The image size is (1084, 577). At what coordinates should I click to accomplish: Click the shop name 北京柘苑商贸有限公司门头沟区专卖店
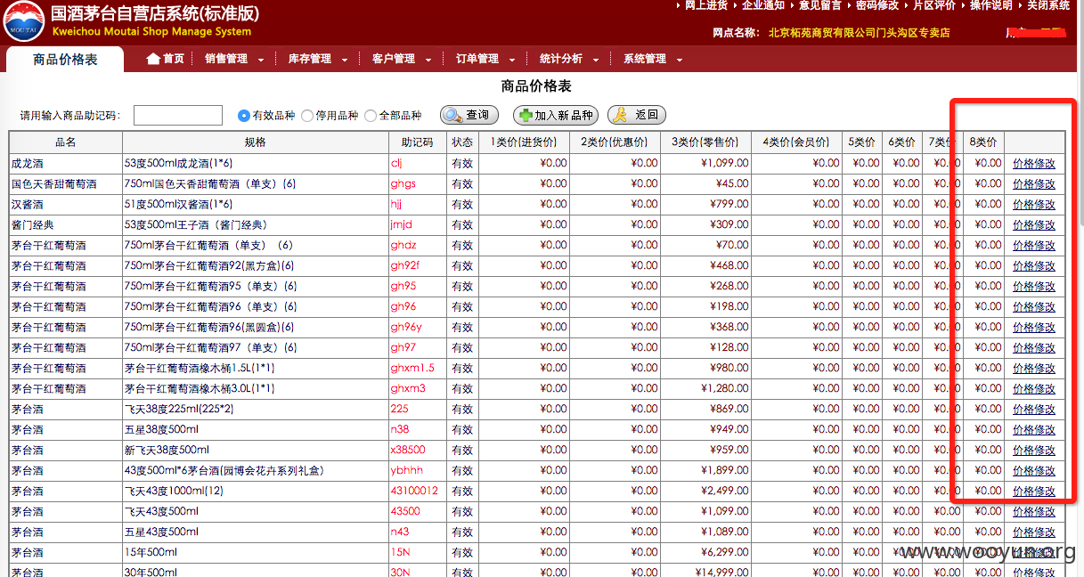coord(859,33)
